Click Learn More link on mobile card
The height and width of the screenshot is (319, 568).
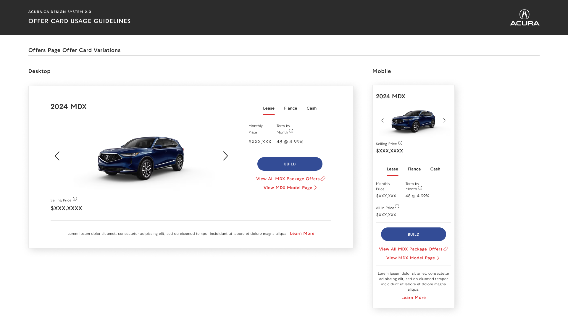point(414,297)
